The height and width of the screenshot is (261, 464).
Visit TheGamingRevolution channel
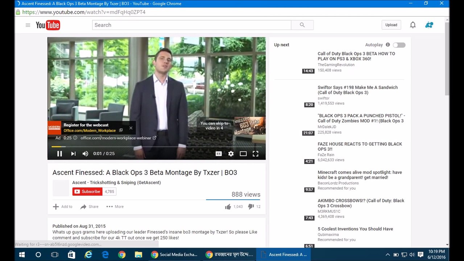336,65
